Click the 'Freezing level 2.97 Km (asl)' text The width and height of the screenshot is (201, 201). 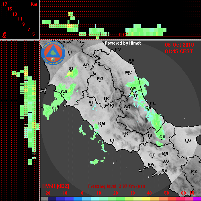pos(117,186)
